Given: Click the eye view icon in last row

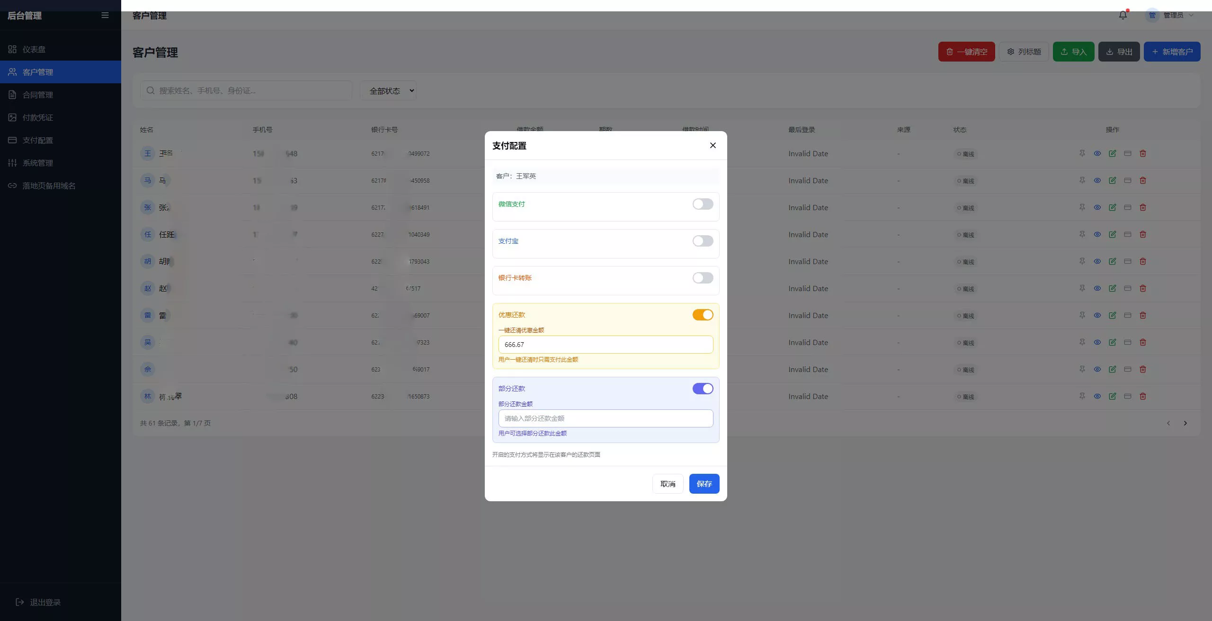Looking at the screenshot, I should [x=1097, y=396].
